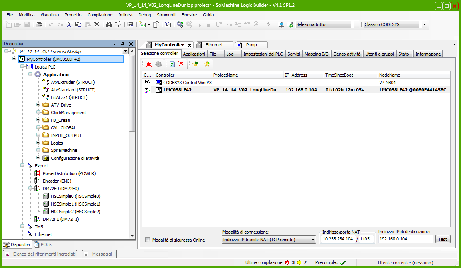Close the Dispositivi panel with its X
Viewport: 461px width, 268px height.
click(x=131, y=44)
